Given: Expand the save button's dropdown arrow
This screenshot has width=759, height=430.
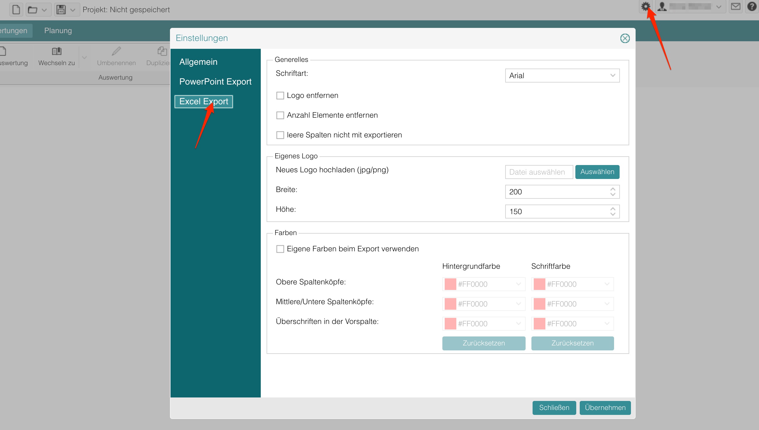Looking at the screenshot, I should point(73,10).
